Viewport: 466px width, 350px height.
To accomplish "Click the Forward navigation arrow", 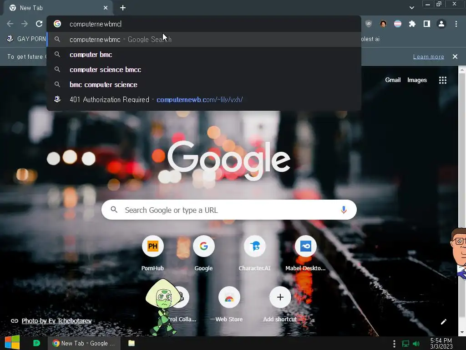I will [25, 24].
